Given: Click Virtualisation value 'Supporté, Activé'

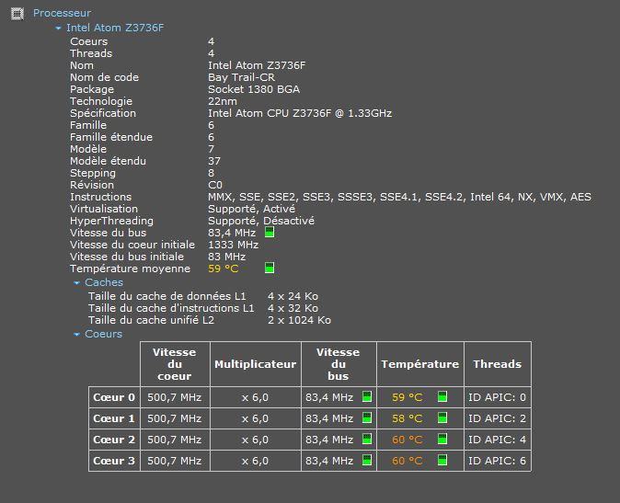Looking at the screenshot, I should pyautogui.click(x=251, y=209).
